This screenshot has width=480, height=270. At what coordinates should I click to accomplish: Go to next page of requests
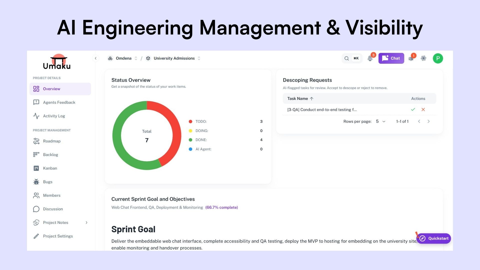tap(428, 121)
